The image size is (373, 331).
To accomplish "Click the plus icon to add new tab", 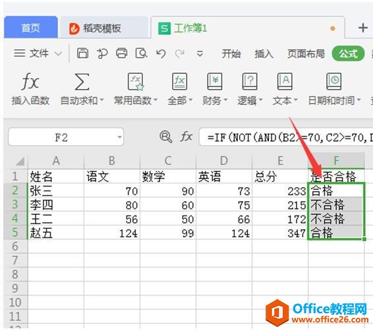I will coord(363,28).
